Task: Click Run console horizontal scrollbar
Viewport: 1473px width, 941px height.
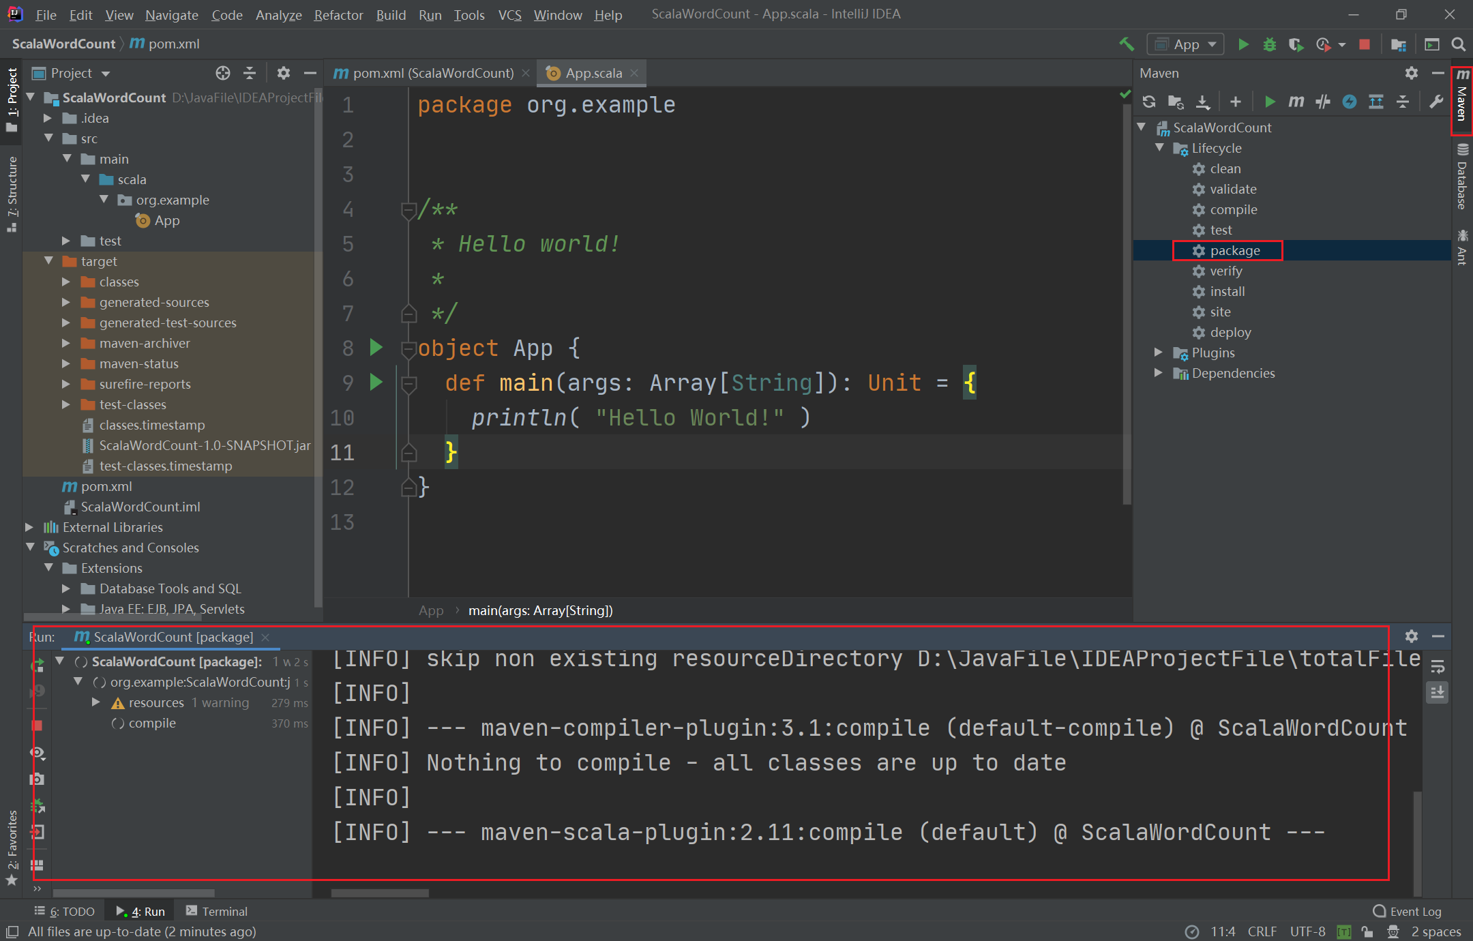Action: click(379, 892)
